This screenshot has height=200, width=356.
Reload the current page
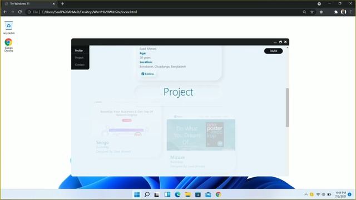[x=20, y=12]
